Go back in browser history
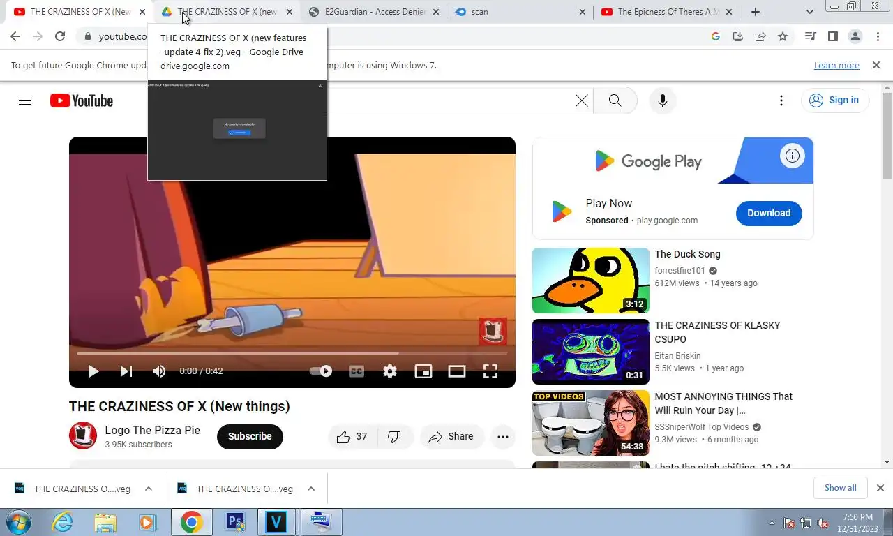This screenshot has width=893, height=536. (x=15, y=36)
